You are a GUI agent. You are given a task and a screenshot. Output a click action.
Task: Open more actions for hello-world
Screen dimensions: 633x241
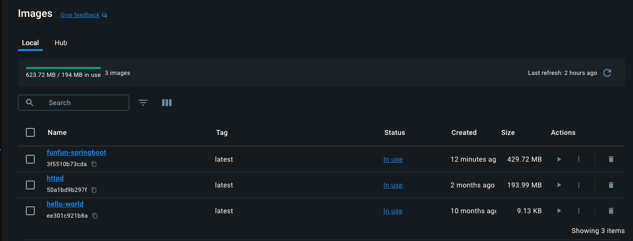(x=579, y=211)
